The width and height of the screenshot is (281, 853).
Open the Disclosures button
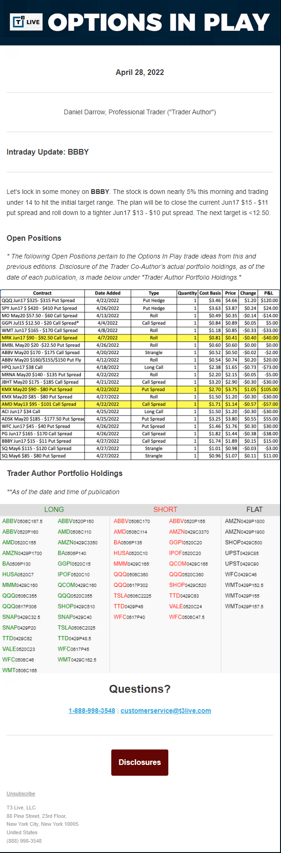point(139,762)
